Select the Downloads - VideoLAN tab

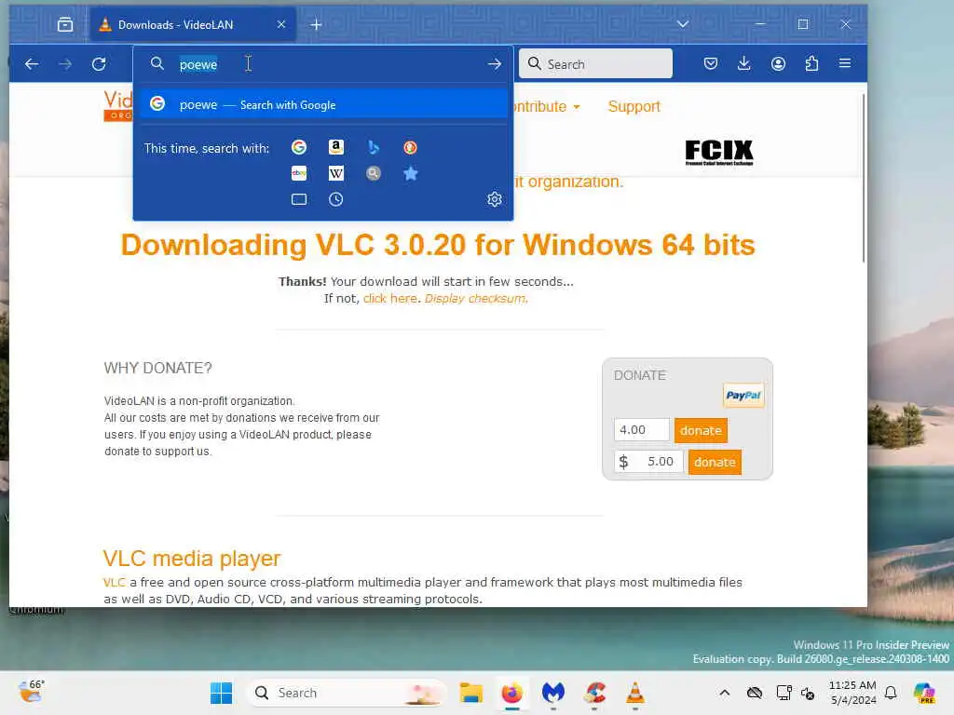[193, 25]
